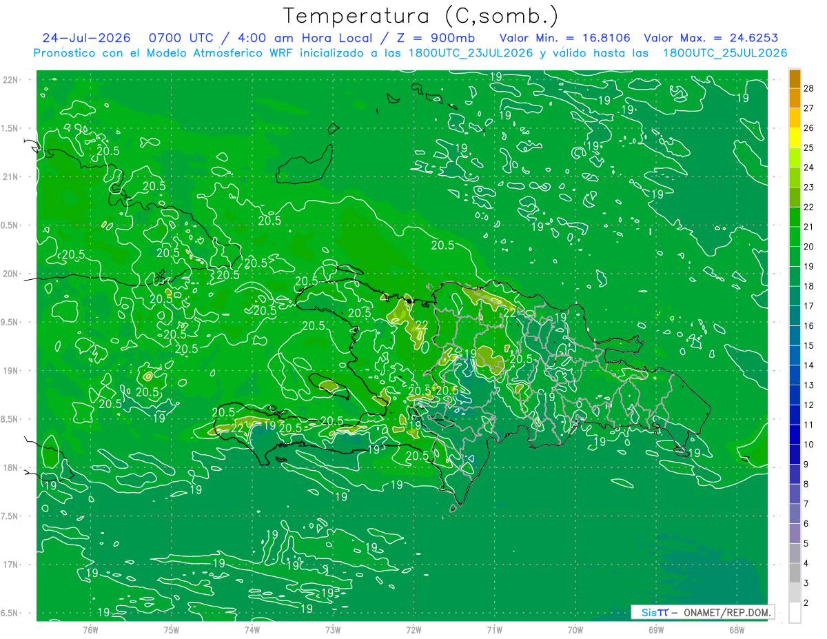827x639 pixels.
Task: Click the 'Temperatura (C,somb.)' chart title
Action: (421, 16)
